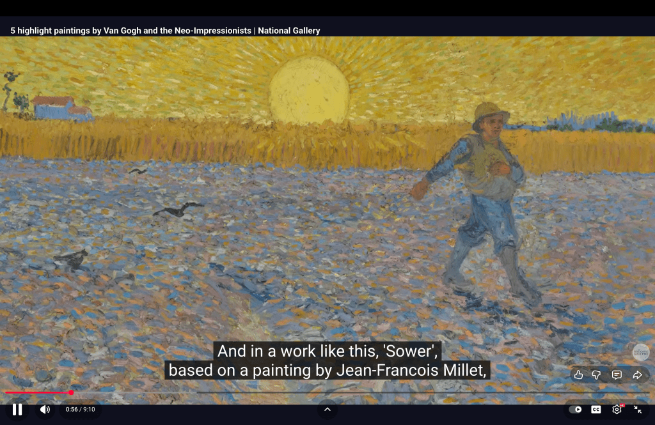Dislike the video with thumbs down

coord(596,375)
